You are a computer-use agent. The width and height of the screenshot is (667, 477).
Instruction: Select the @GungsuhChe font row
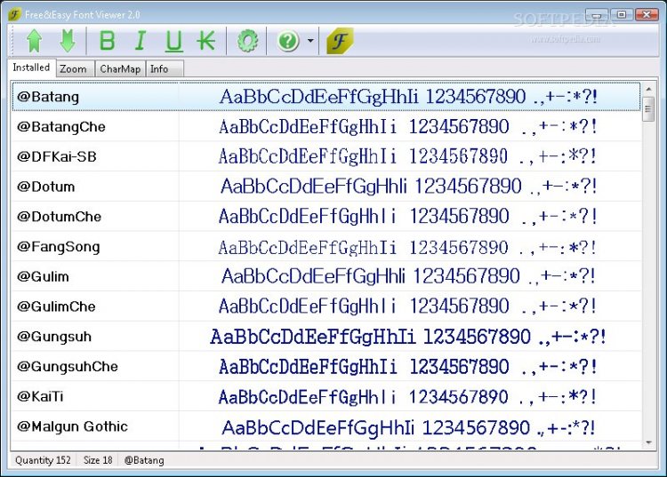pyautogui.click(x=325, y=367)
